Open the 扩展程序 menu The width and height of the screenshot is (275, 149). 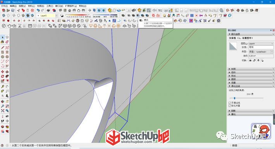(x=71, y=6)
